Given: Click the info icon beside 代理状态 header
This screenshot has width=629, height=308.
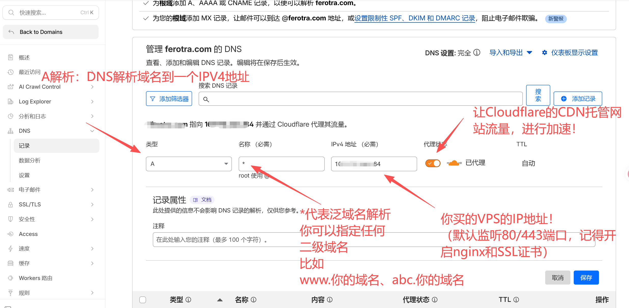Looking at the screenshot, I should pos(435,300).
